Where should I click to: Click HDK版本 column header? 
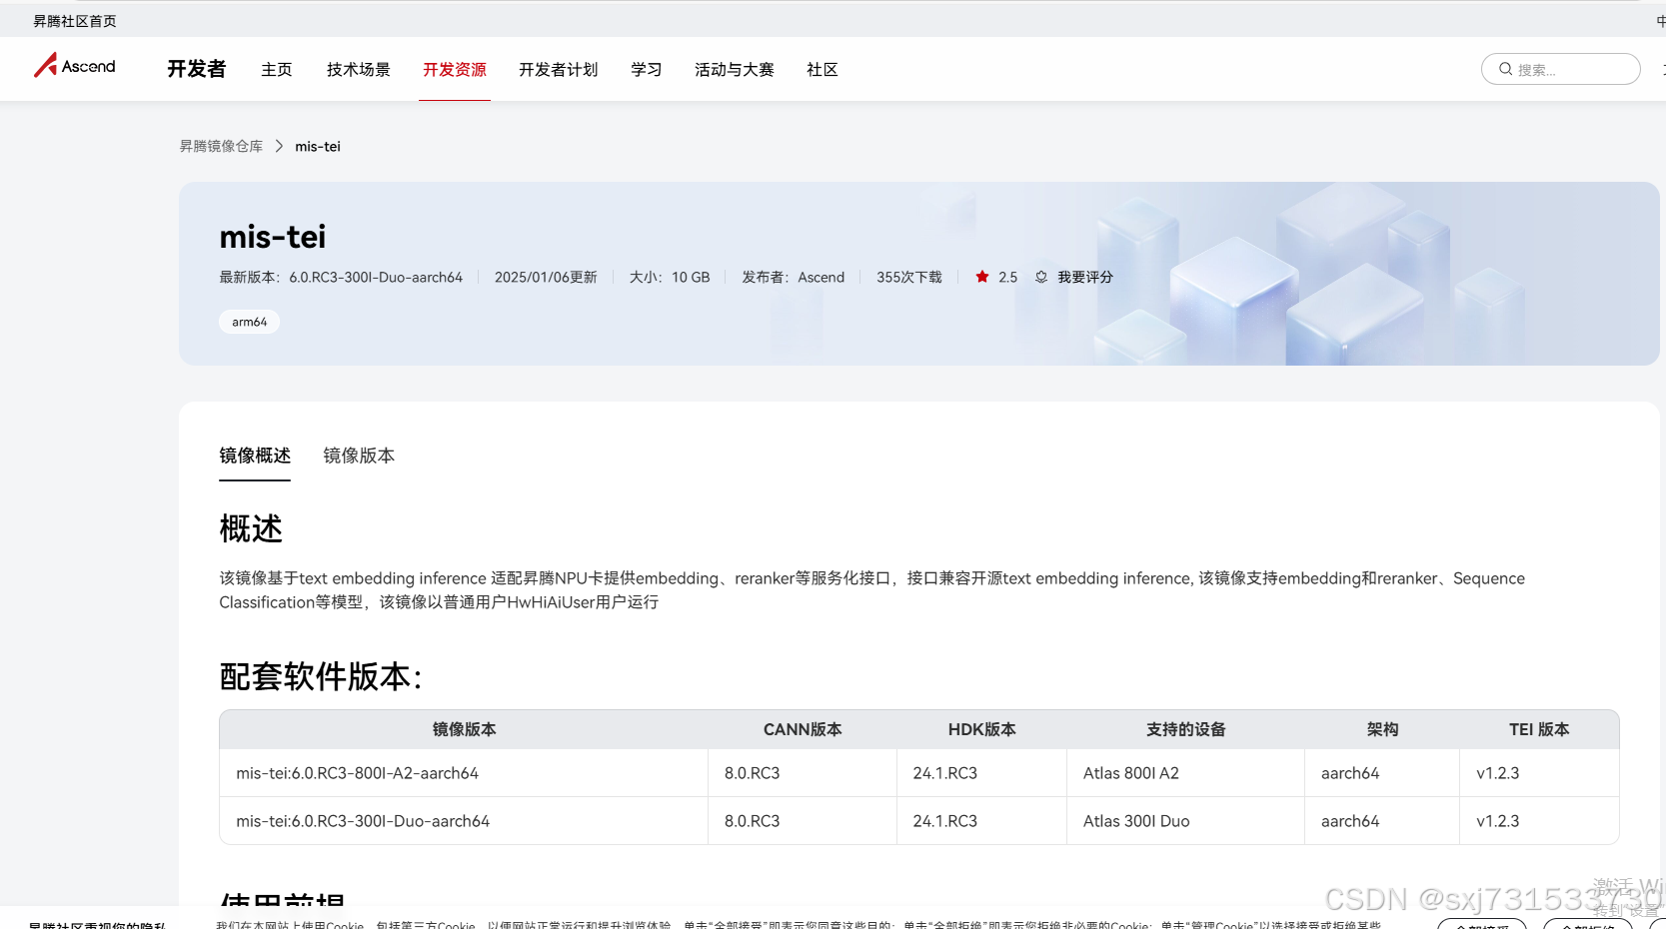[x=981, y=729]
